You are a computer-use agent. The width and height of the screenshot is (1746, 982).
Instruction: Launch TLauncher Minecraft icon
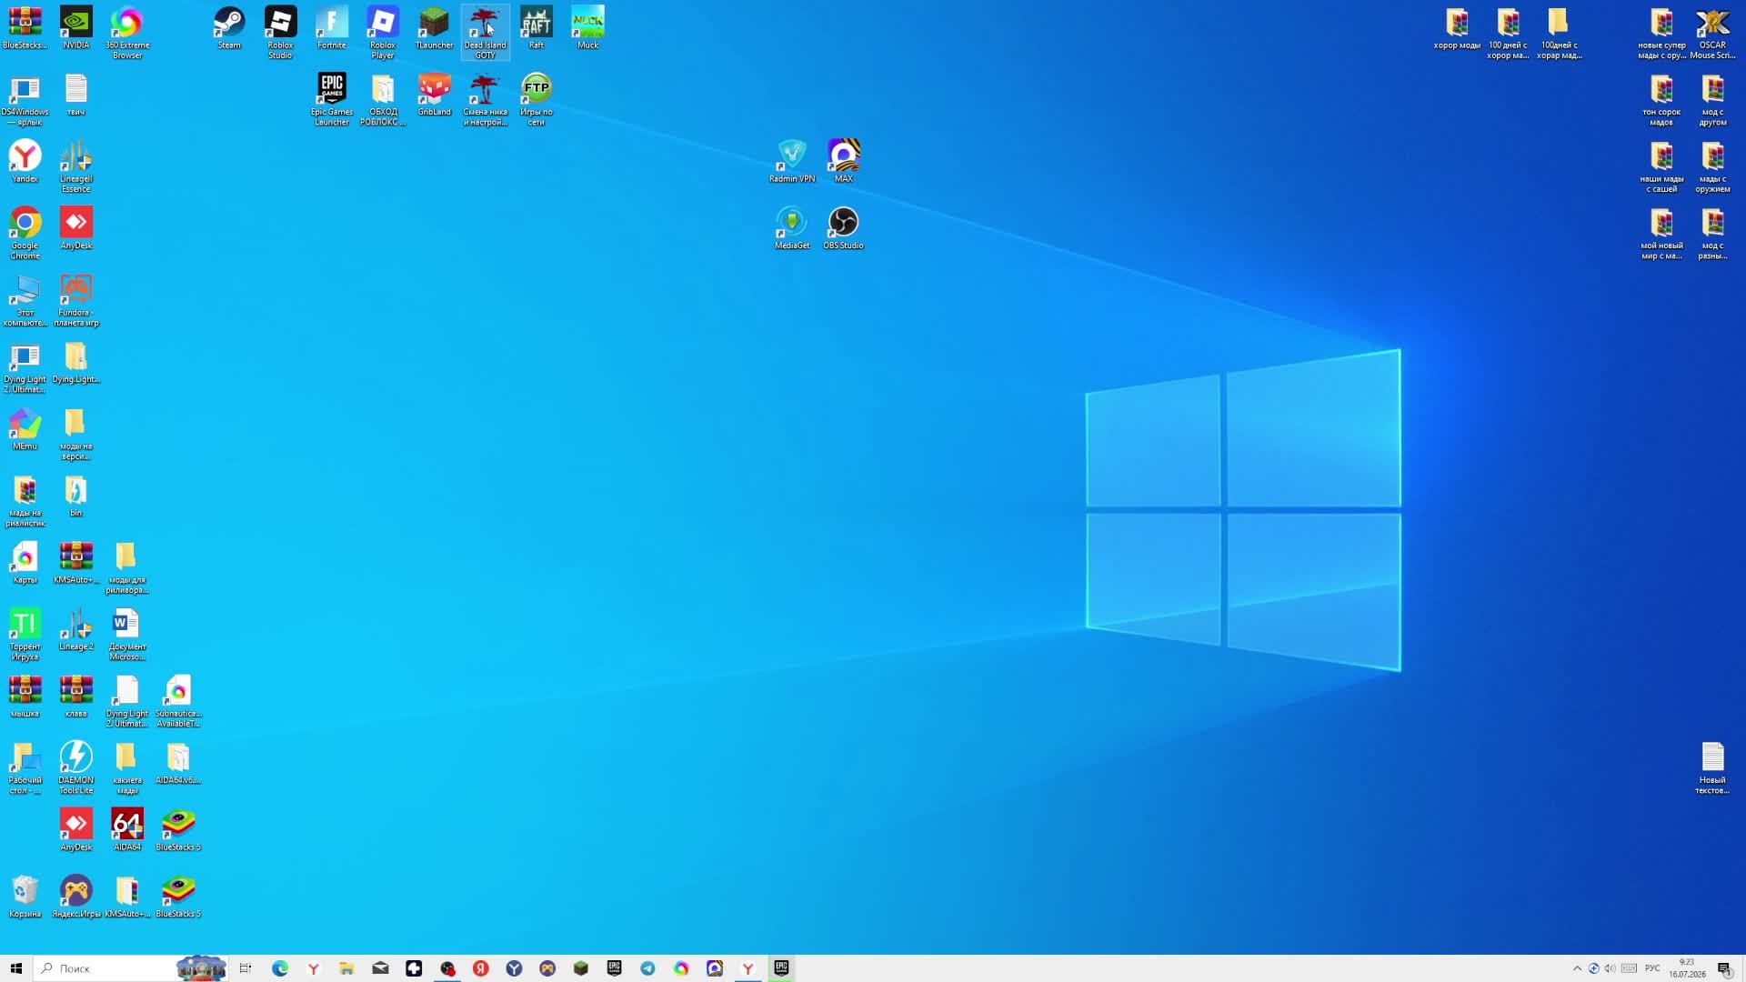pyautogui.click(x=434, y=28)
